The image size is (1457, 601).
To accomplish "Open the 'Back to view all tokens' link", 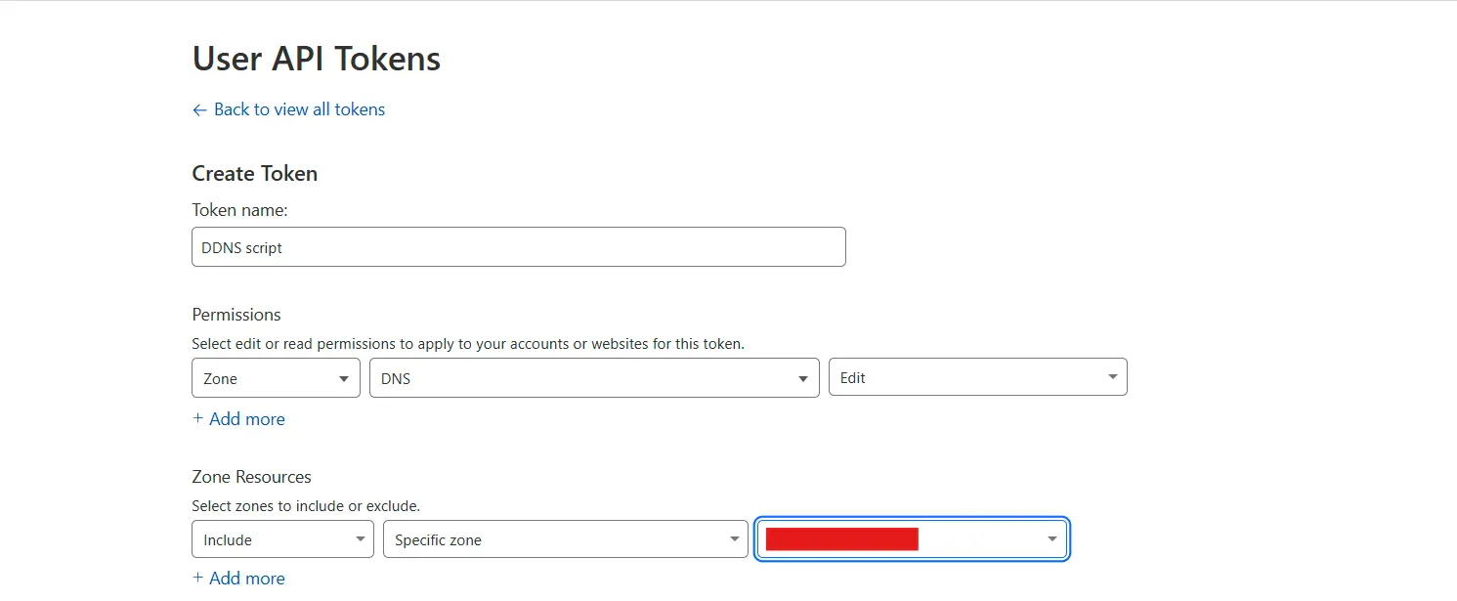I will [x=299, y=109].
